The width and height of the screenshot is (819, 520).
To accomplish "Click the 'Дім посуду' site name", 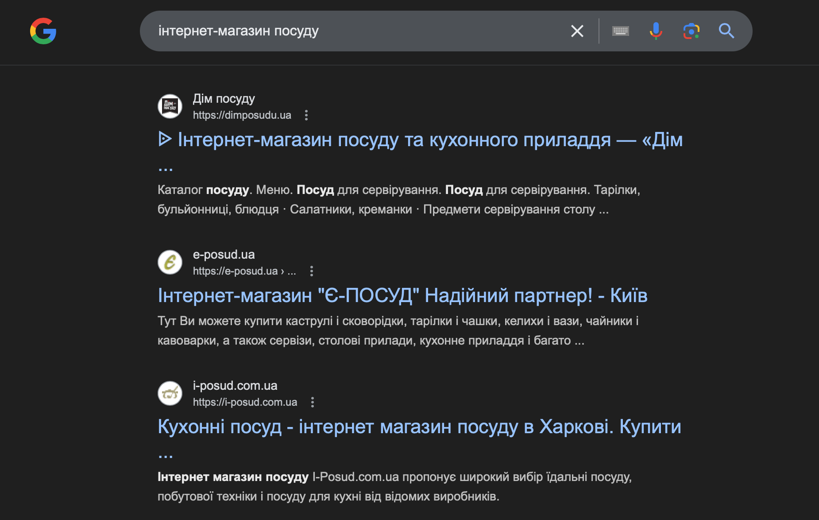I will click(x=224, y=98).
